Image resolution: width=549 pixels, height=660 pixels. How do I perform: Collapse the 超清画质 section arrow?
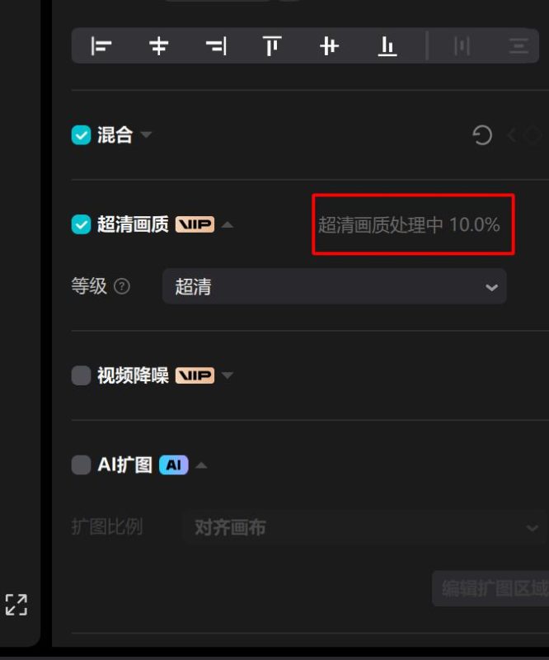(x=228, y=224)
